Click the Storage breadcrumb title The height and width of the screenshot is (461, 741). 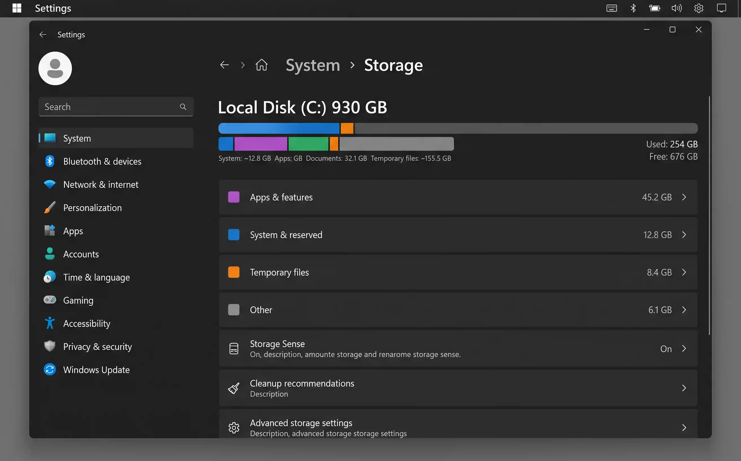393,65
